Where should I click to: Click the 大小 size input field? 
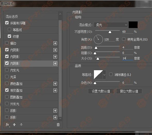127,58
